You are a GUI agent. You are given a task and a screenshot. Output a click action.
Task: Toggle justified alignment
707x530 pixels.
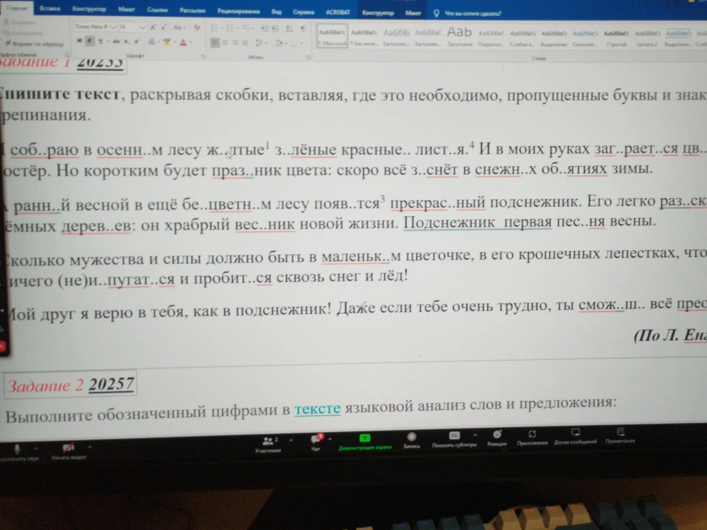245,42
